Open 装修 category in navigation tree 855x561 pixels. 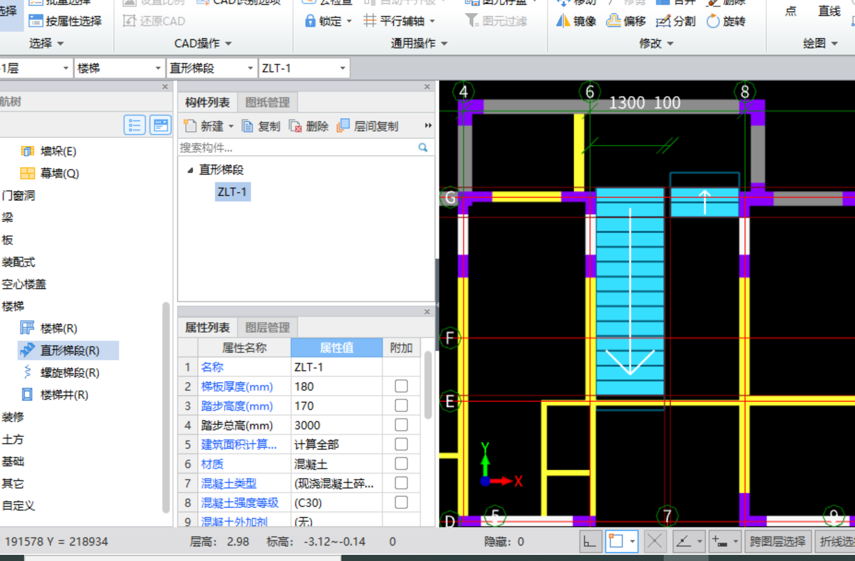[x=12, y=417]
